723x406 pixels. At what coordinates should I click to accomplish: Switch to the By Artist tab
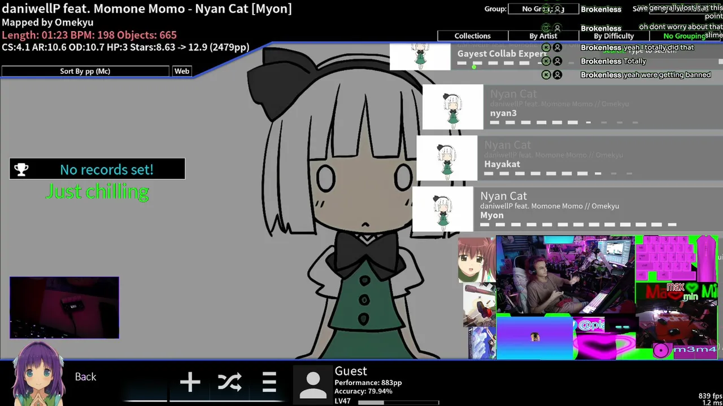[x=543, y=36]
